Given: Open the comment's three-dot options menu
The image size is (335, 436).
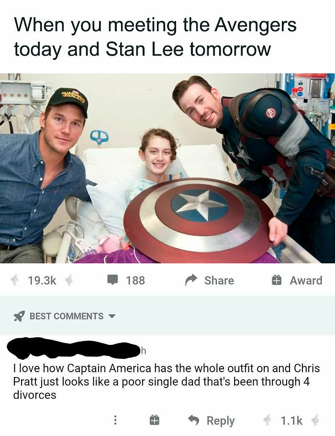Looking at the screenshot, I should [115, 420].
